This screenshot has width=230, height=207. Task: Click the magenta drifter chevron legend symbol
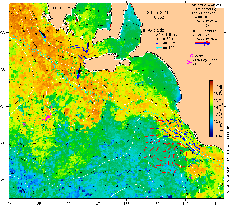click(189, 62)
